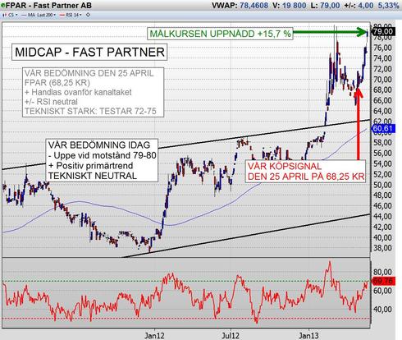Click the percent change 5,33%

388,5
